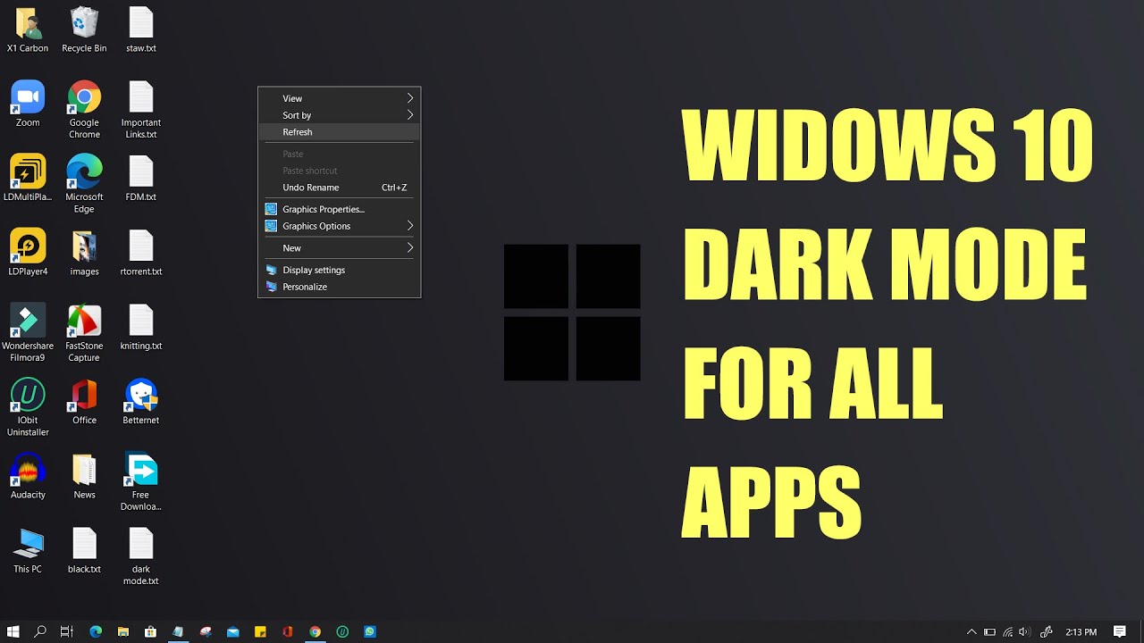The width and height of the screenshot is (1144, 643).
Task: Select the Free Download Manager shortcut
Action: coord(141,481)
